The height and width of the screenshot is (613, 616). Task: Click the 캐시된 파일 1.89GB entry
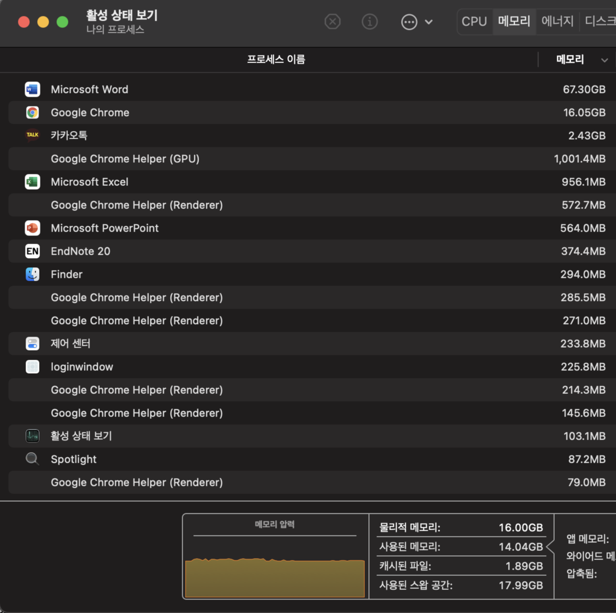[x=461, y=566]
